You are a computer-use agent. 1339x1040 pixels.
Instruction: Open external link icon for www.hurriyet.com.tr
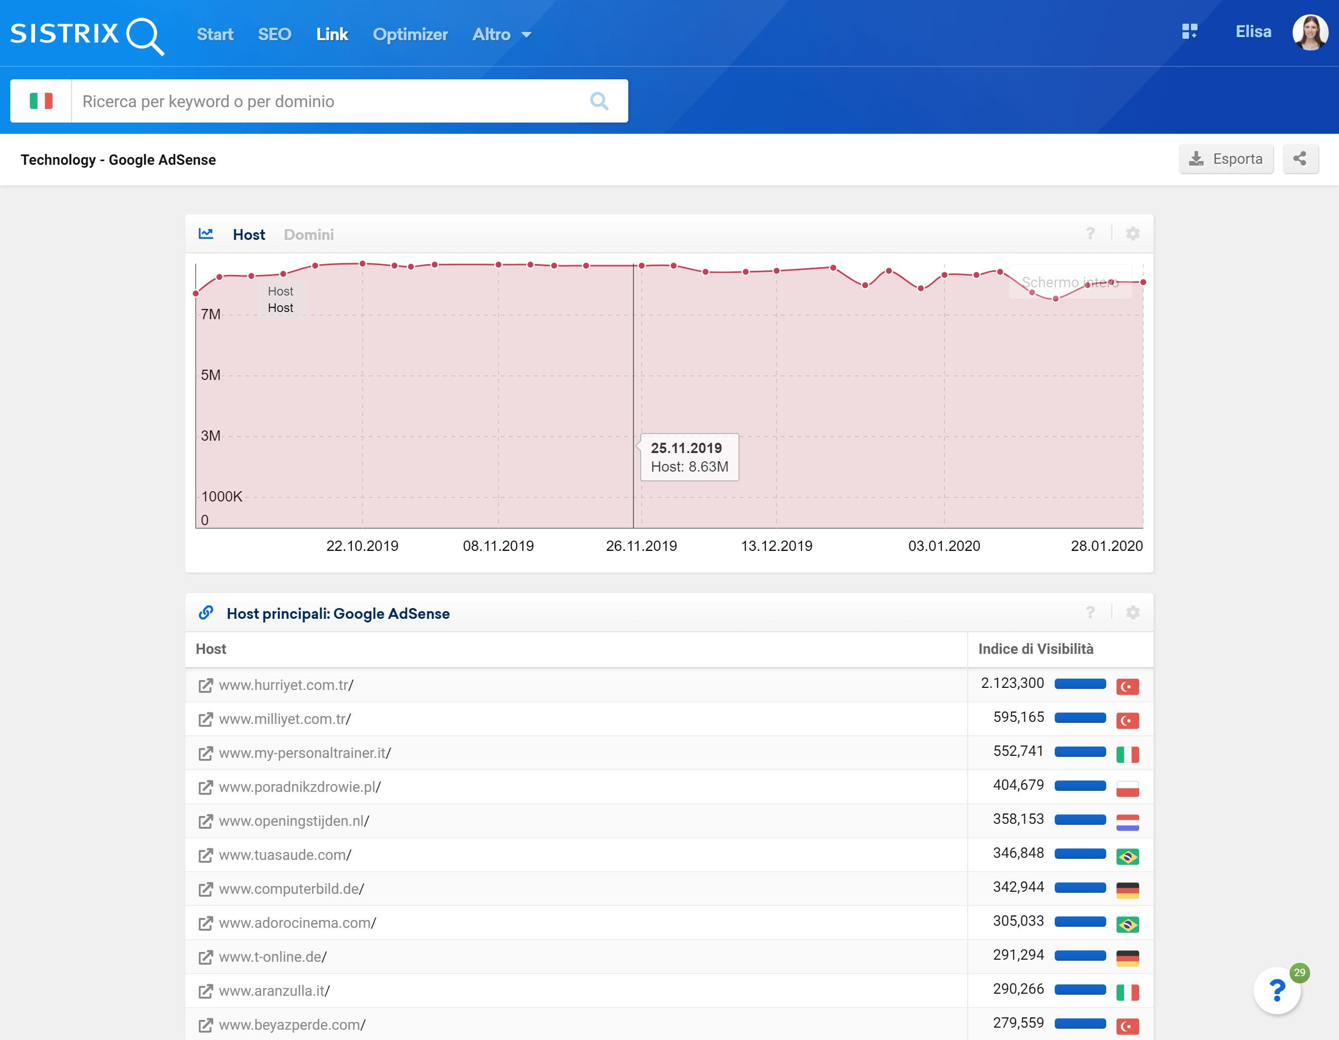click(205, 686)
